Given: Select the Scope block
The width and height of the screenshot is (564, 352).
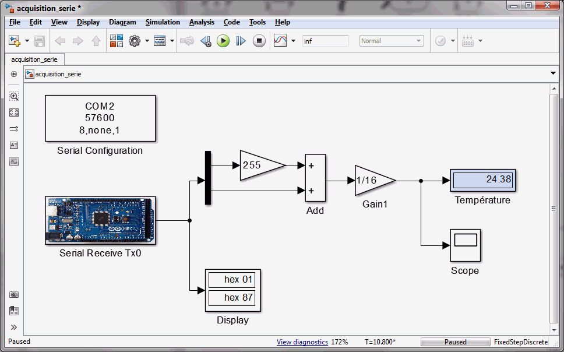Looking at the screenshot, I should tap(466, 245).
